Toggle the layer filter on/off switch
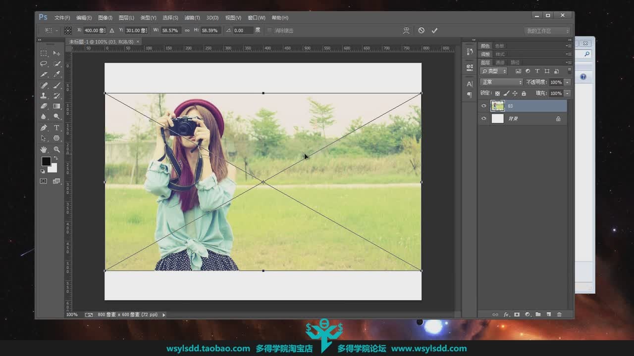The image size is (634, 356). 569,71
